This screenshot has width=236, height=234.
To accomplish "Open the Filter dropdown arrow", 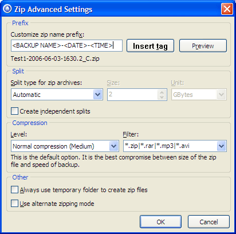I will tap(221, 146).
